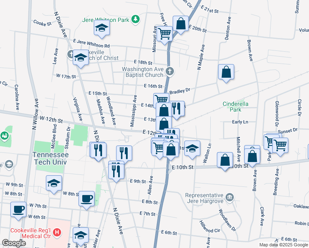The width and height of the screenshot is (309, 248).
Task: Open the Map data ©2025 Google attribution
Action: (283, 245)
